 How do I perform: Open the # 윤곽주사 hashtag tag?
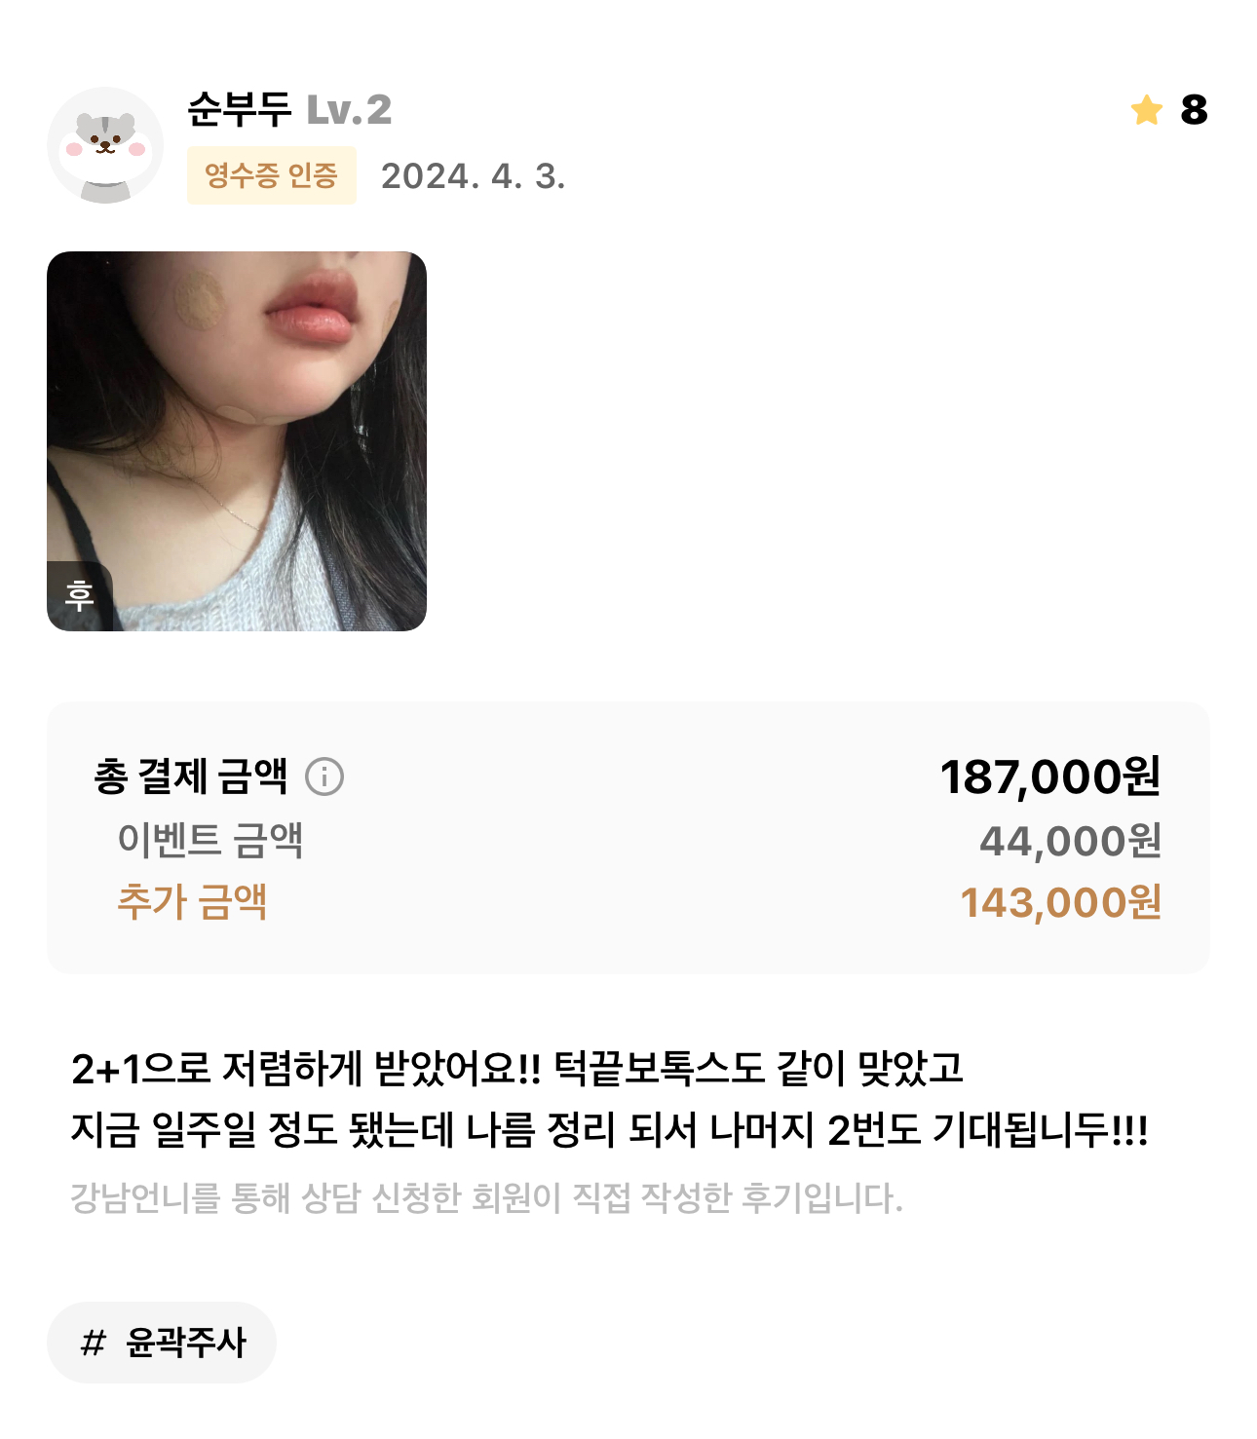tap(162, 1343)
